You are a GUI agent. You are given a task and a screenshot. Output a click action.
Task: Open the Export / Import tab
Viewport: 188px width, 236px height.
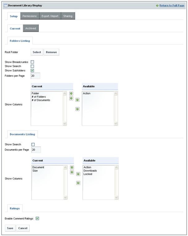click(x=50, y=16)
